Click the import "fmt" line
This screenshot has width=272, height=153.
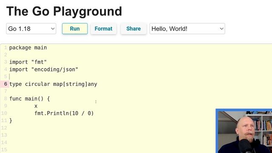click(x=28, y=62)
